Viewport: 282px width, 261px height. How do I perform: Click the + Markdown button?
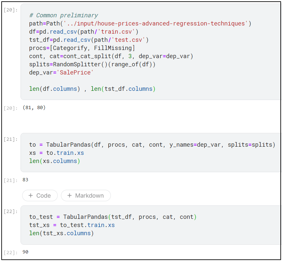[86, 195]
